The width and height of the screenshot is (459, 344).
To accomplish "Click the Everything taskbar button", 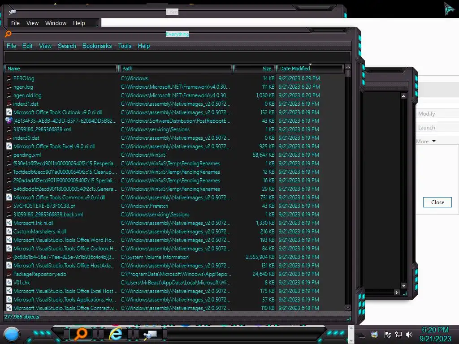I will (x=81, y=334).
